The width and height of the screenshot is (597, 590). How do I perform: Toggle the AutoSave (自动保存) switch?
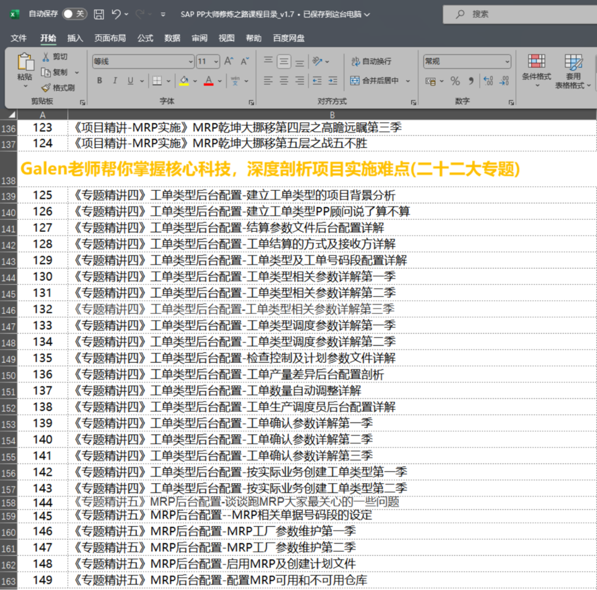coord(75,14)
